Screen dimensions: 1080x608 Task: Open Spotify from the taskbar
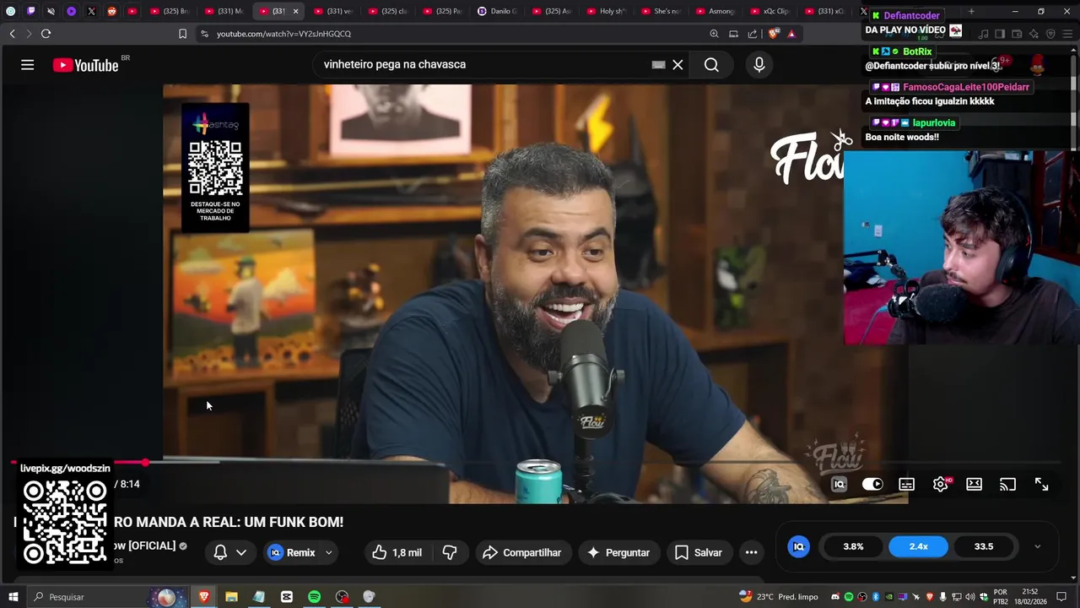314,597
